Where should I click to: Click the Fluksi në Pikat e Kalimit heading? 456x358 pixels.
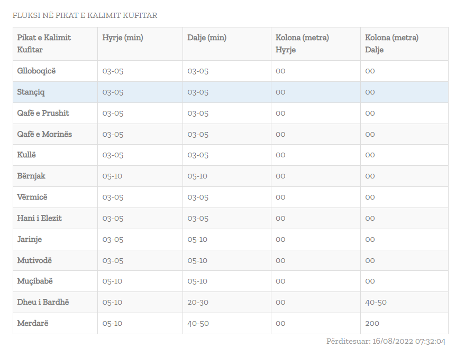(x=85, y=15)
